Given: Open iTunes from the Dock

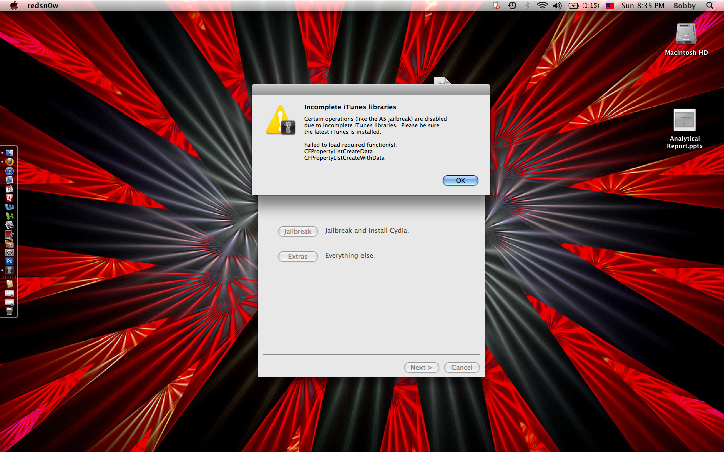Looking at the screenshot, I should (x=9, y=171).
